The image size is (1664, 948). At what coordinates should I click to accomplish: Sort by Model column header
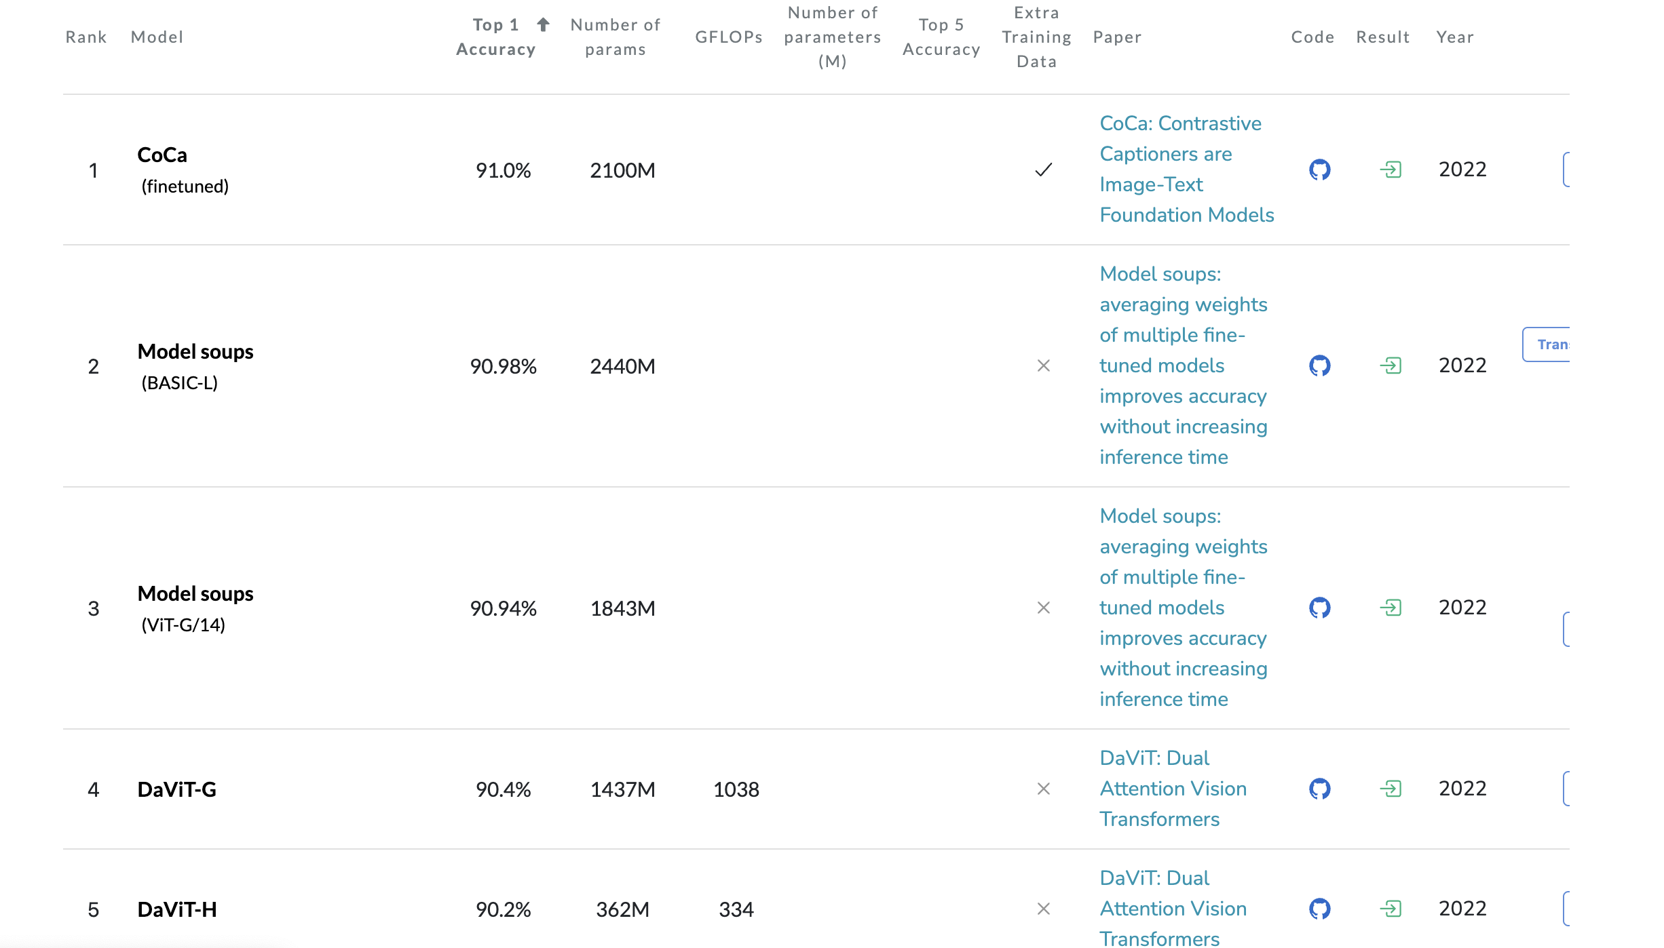point(157,37)
